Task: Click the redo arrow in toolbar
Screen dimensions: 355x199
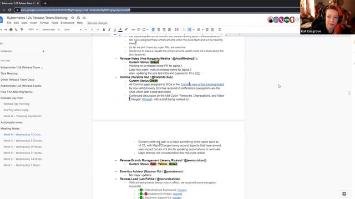Action: pos(6,29)
